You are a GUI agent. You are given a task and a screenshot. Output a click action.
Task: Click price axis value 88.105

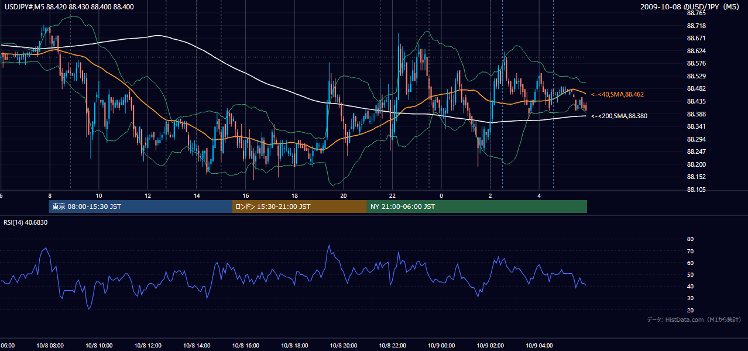click(696, 190)
